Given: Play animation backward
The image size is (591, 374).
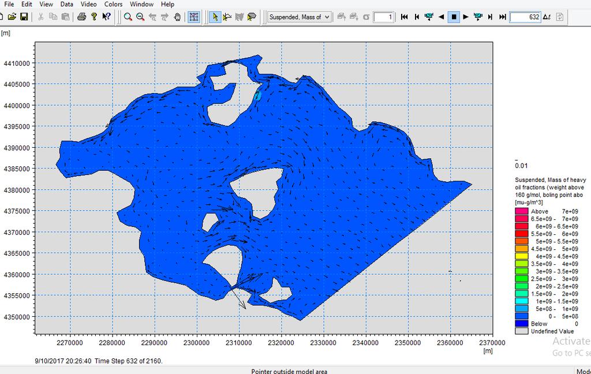Looking at the screenshot, I should click(441, 17).
